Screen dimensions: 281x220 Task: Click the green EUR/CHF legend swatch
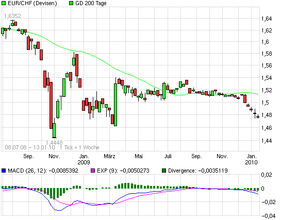tap(4, 3)
